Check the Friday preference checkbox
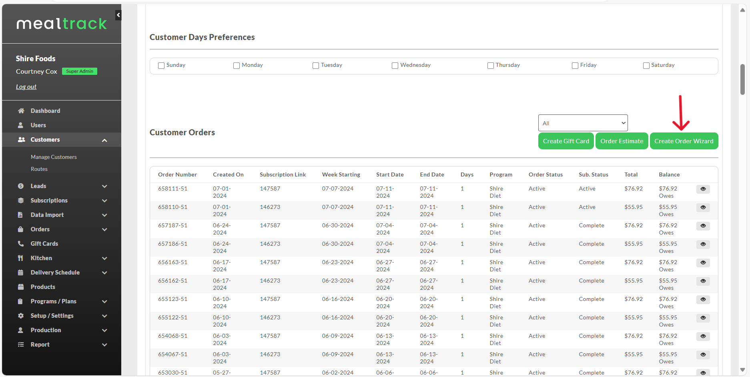750x377 pixels. click(x=575, y=66)
